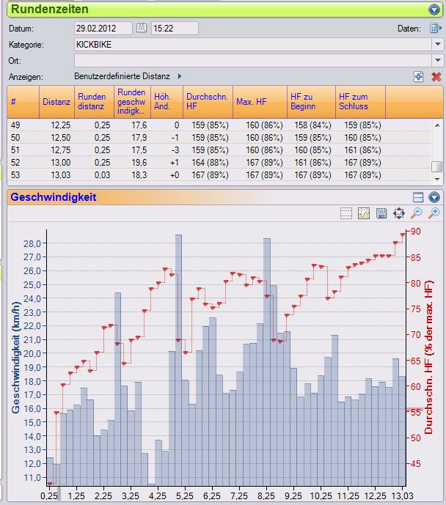Click the add lap plus icon
The image size is (446, 505).
point(418,76)
